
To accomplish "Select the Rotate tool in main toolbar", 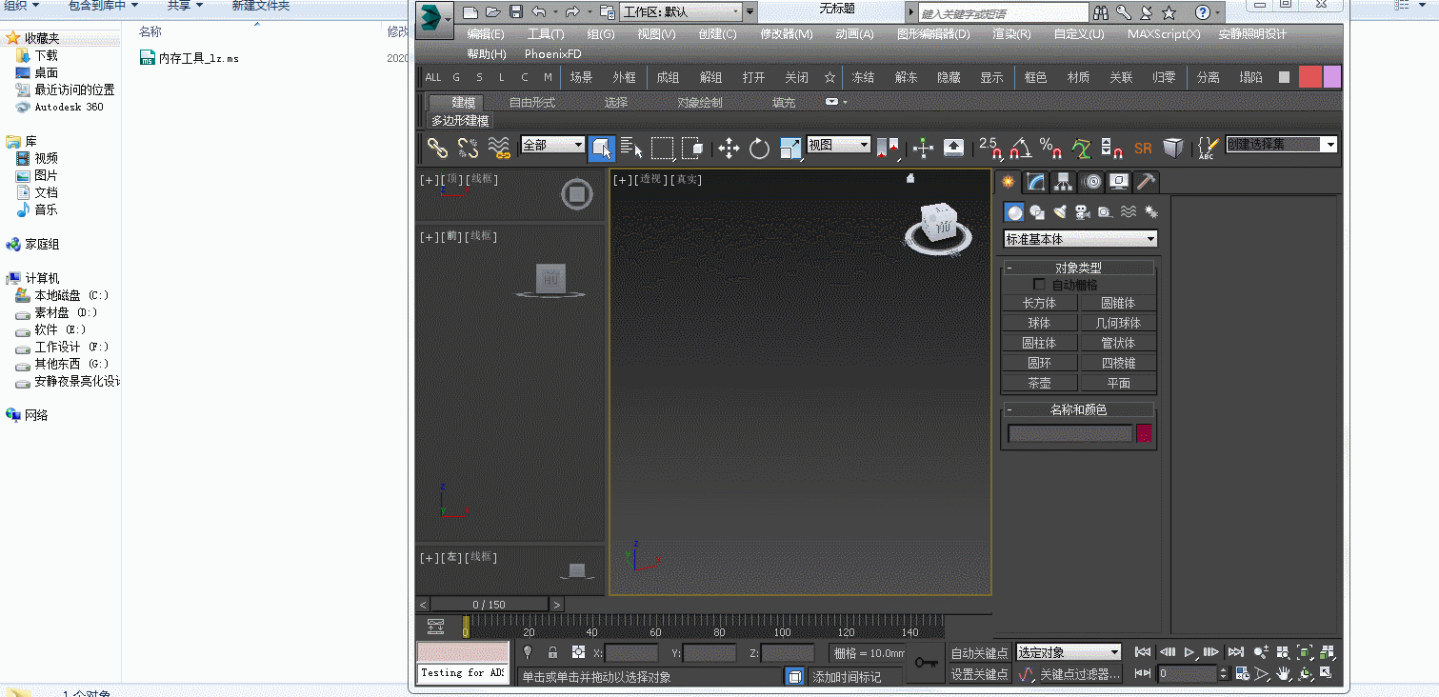I will (x=759, y=148).
